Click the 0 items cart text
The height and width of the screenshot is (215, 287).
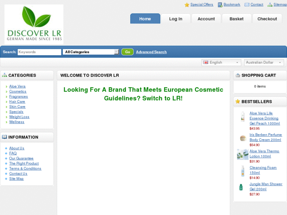click(260, 86)
